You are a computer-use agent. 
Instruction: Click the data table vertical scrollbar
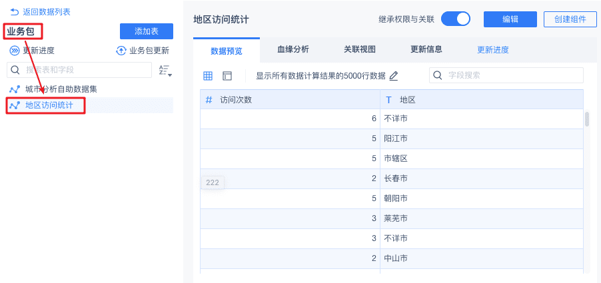click(x=587, y=120)
